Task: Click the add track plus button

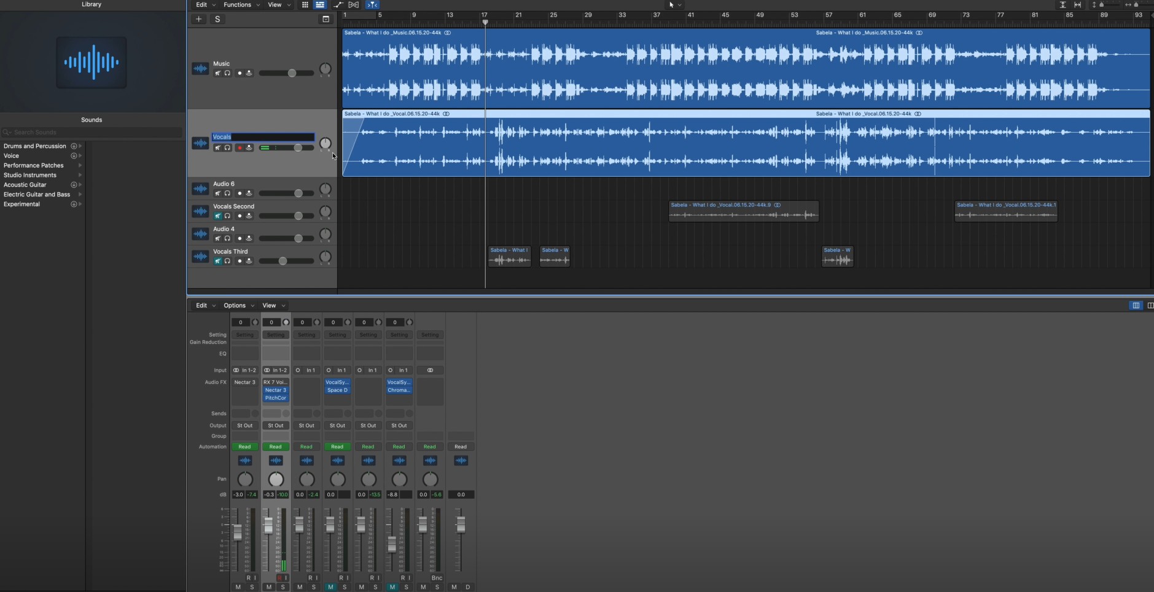Action: point(198,19)
